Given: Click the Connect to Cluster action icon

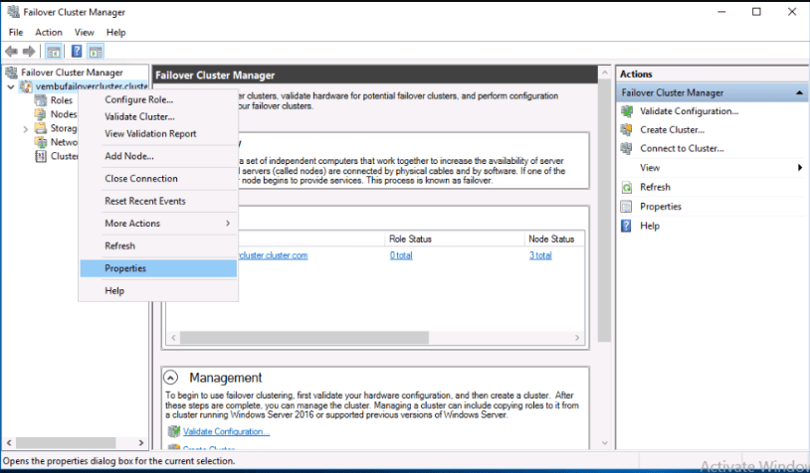Looking at the screenshot, I should coord(627,148).
